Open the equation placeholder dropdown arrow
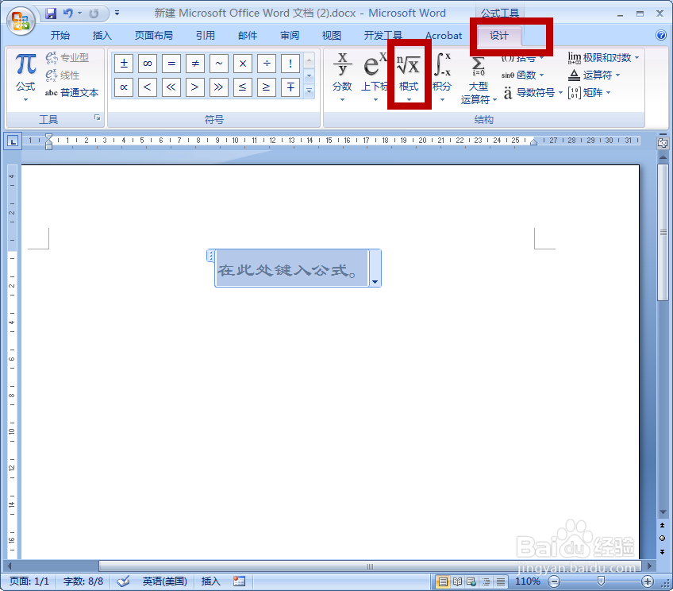 (374, 282)
